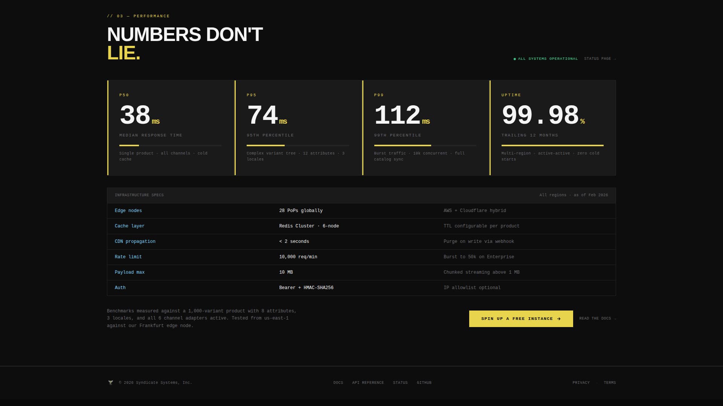Click the '// 03 — Performance' section label
Image resolution: width=723 pixels, height=406 pixels.
(x=138, y=16)
